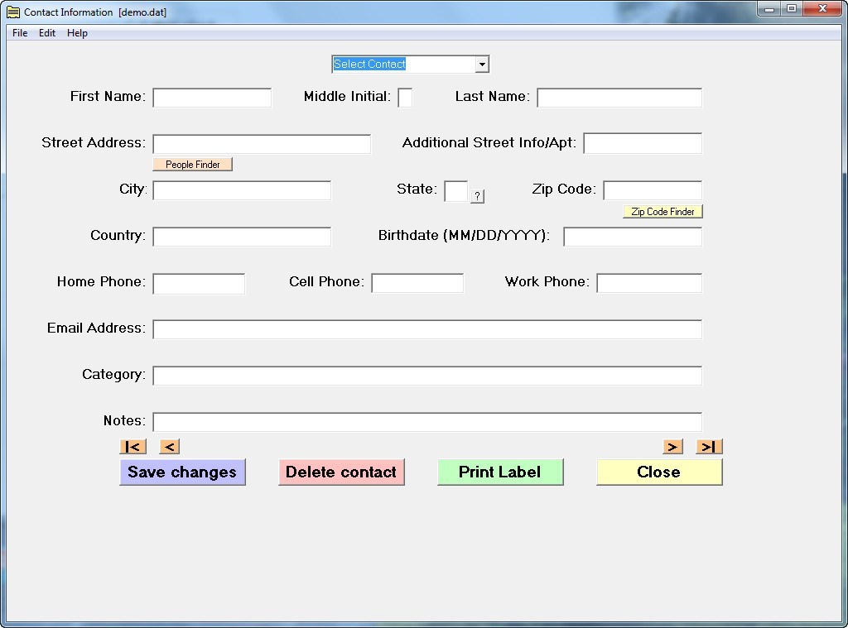Screen dimensions: 848x628
Task: Click inside the Notes field
Action: pyautogui.click(x=426, y=421)
